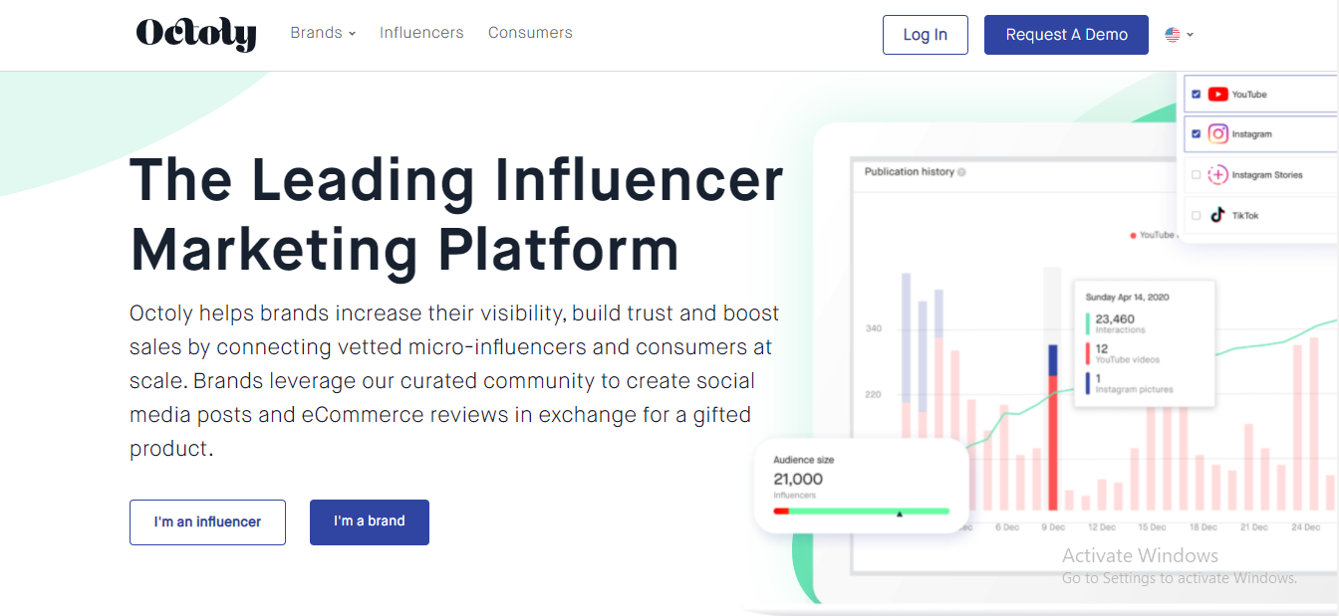This screenshot has width=1339, height=616.
Task: Click the Request A Demo button
Action: (1066, 35)
